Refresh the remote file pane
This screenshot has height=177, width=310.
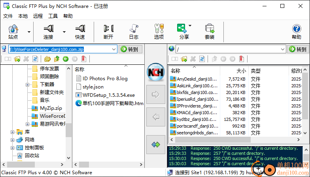coord(202,59)
